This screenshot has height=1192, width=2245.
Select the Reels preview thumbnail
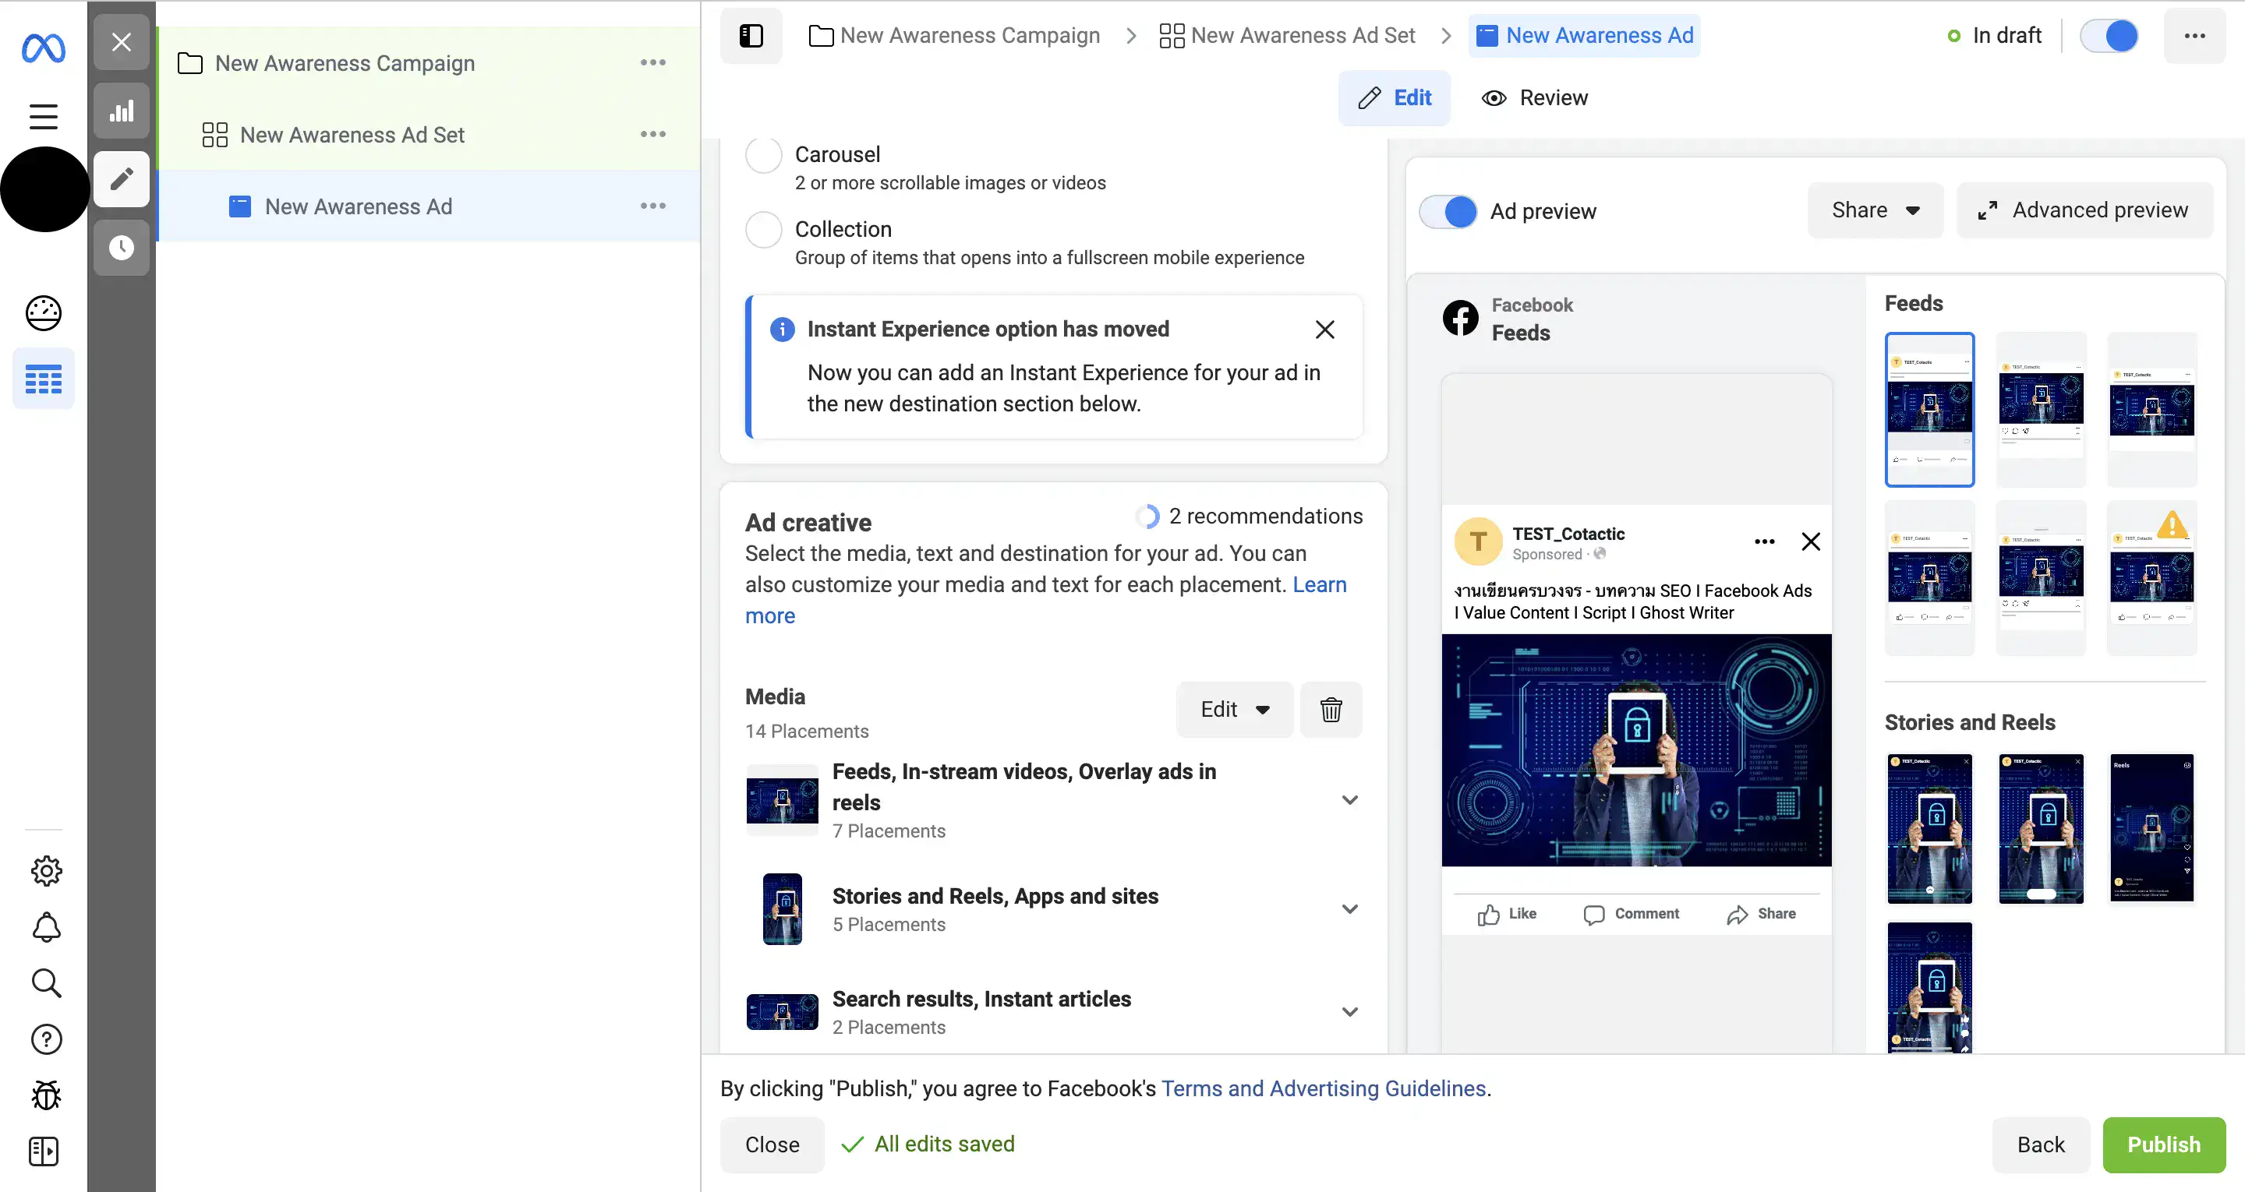[2151, 827]
